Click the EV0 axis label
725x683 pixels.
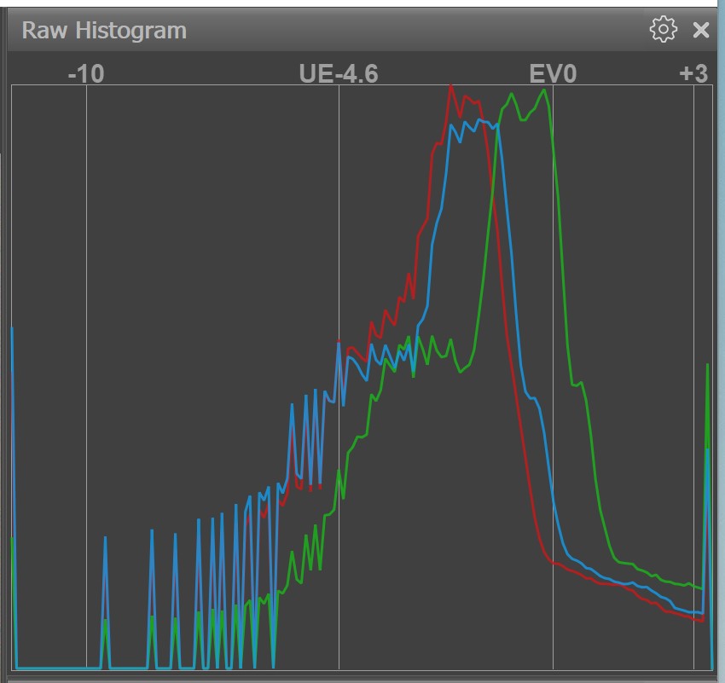[553, 74]
